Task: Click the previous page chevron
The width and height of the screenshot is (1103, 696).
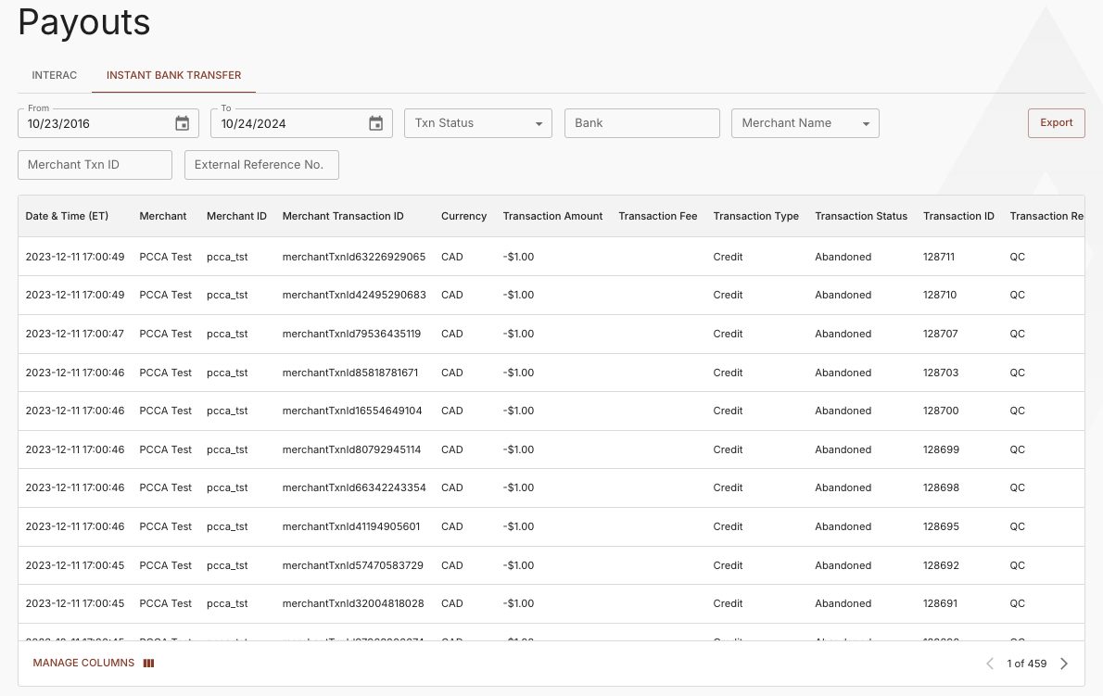Action: click(x=990, y=663)
